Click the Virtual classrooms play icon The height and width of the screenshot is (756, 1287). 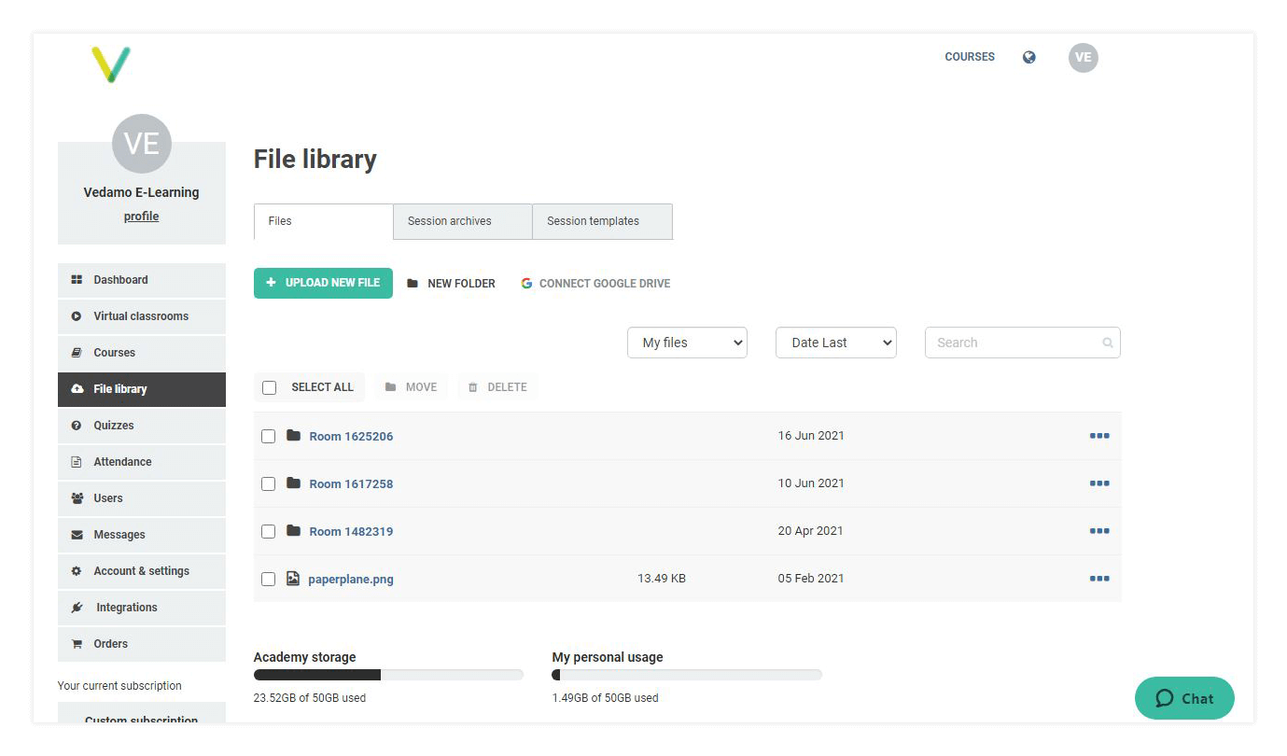pos(77,316)
